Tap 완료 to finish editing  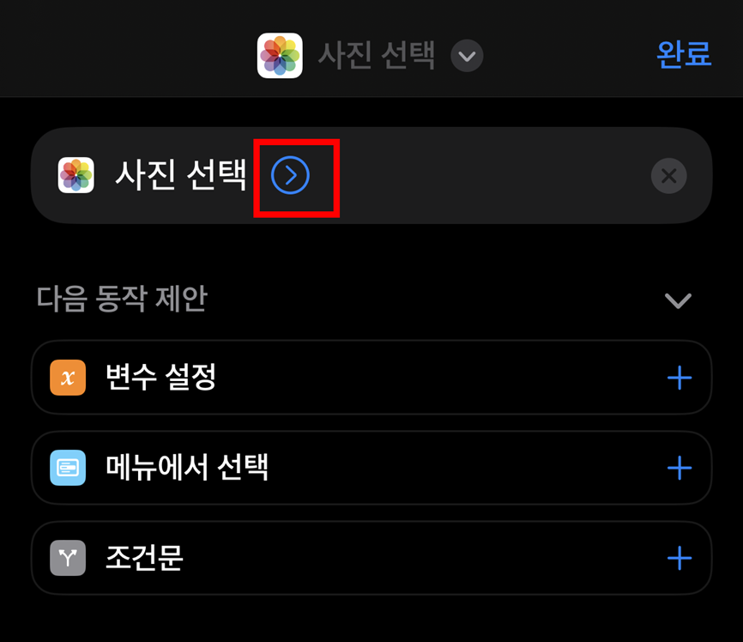pos(684,54)
